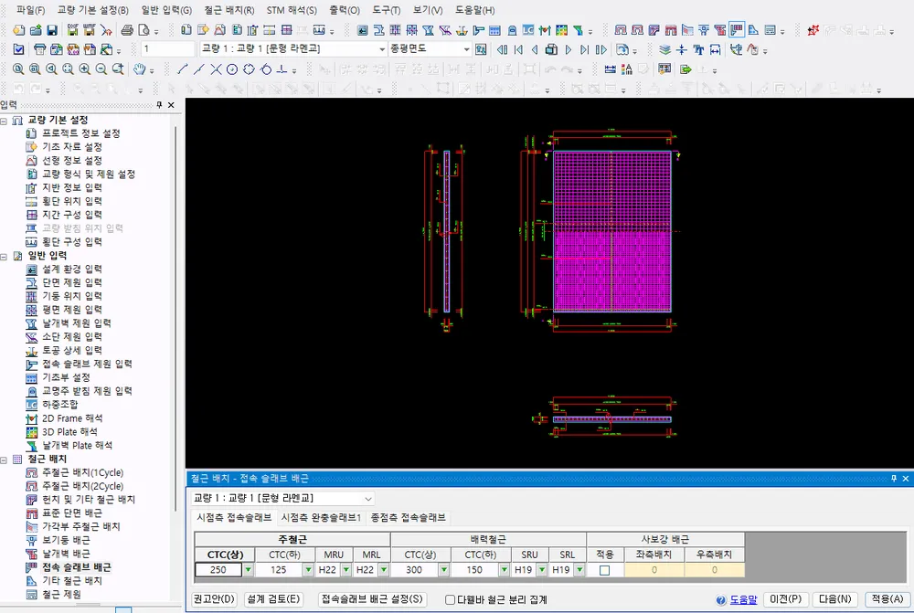Select 주철근 배치(1Cycle) tree item
This screenshot has height=613, width=914.
click(83, 472)
